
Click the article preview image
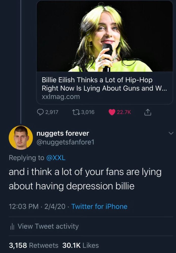pyautogui.click(x=105, y=36)
